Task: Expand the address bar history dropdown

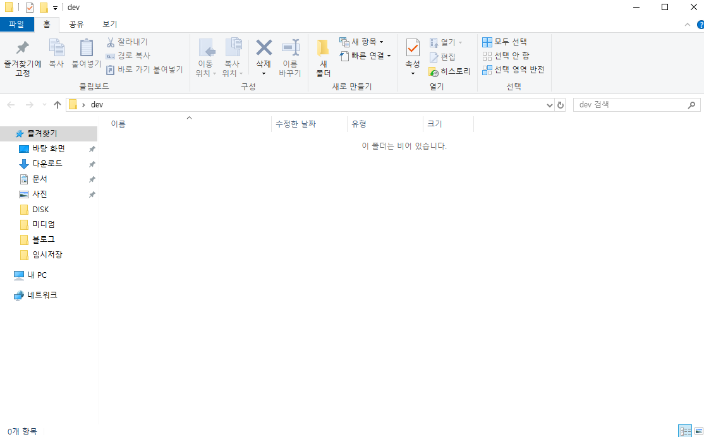Action: (x=549, y=104)
